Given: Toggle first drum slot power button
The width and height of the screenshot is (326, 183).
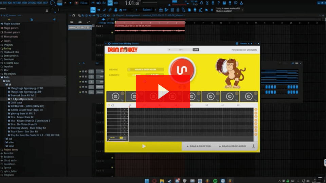Looking at the screenshot, I should [x=115, y=96].
